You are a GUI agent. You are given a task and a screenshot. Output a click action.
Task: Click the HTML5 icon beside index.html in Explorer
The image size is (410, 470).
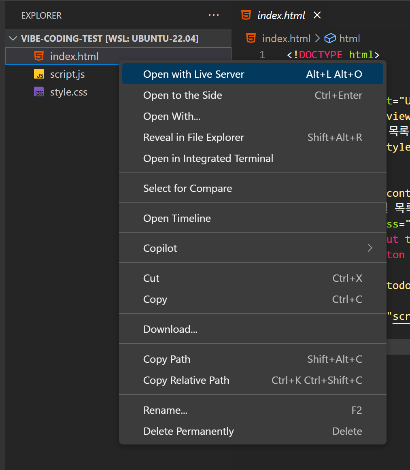pyautogui.click(x=39, y=56)
